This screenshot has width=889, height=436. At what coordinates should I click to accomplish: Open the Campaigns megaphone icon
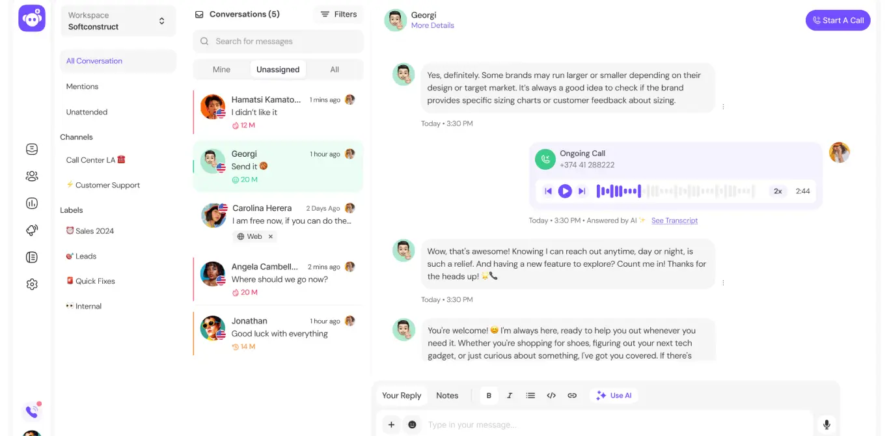[31, 230]
